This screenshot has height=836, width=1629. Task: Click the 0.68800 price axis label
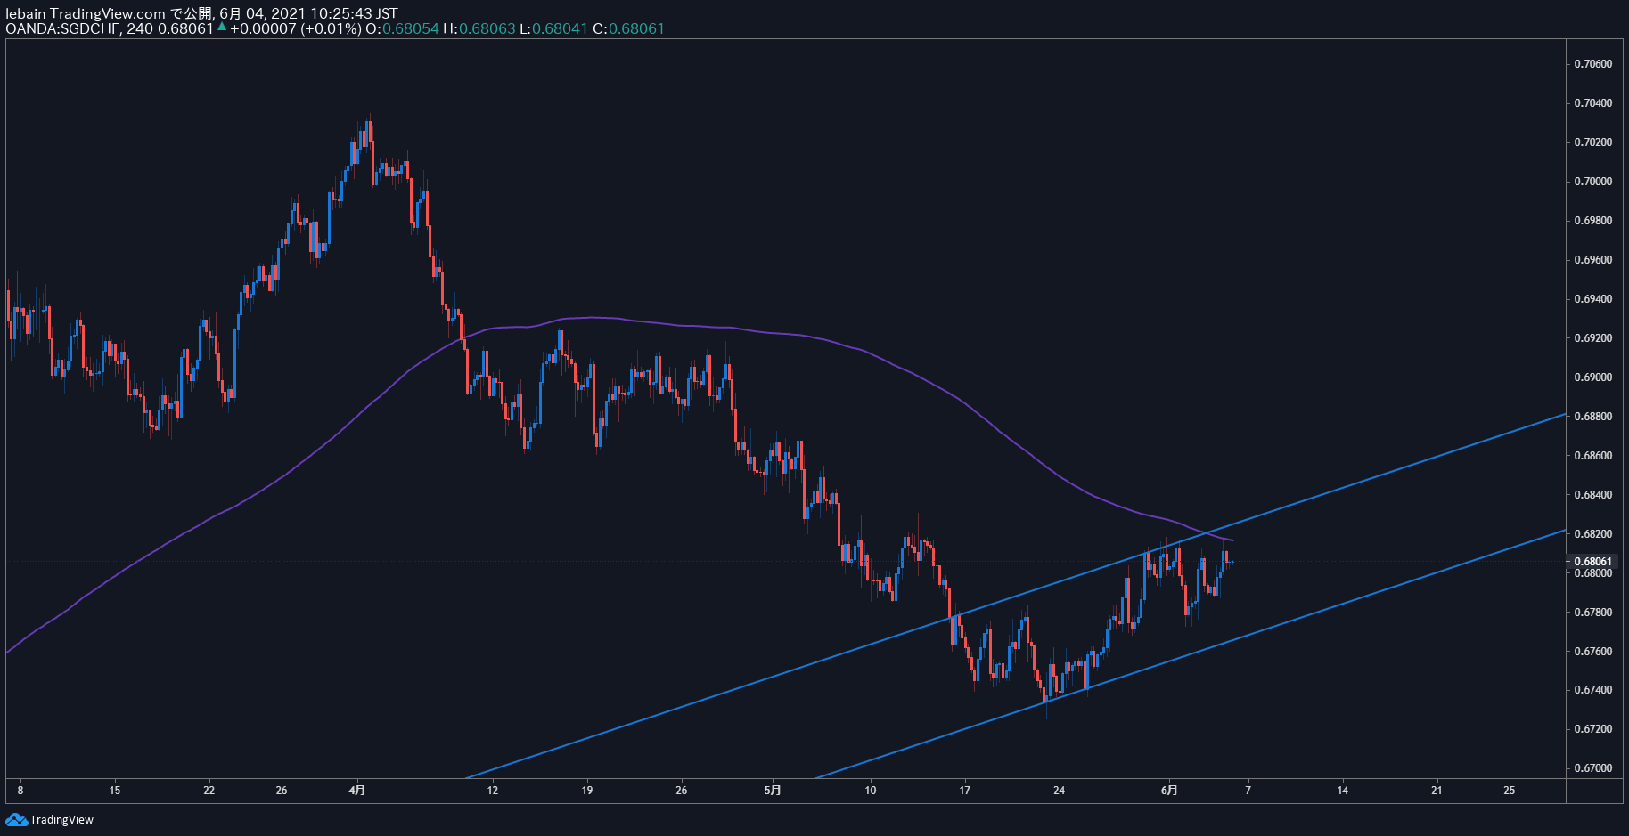(1592, 417)
